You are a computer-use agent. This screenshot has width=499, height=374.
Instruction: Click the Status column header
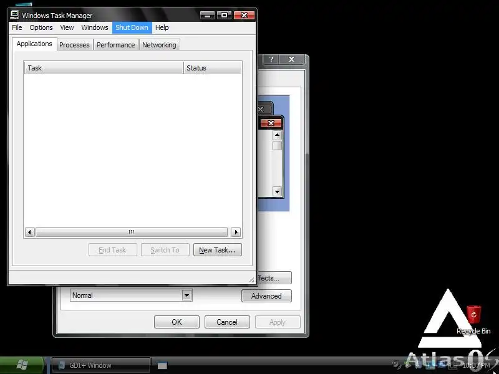(x=213, y=68)
